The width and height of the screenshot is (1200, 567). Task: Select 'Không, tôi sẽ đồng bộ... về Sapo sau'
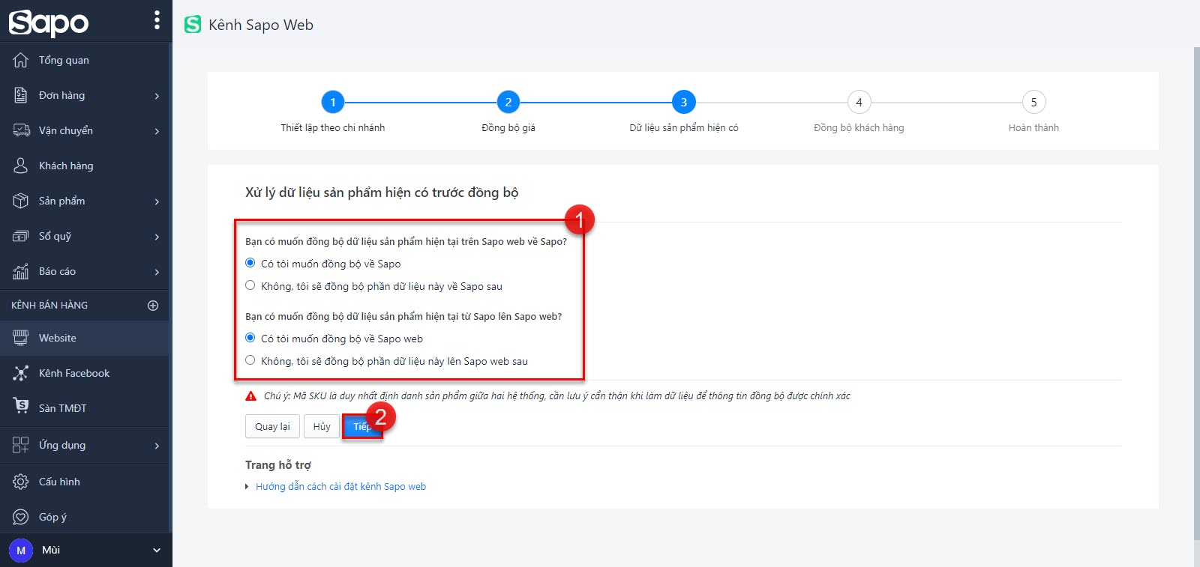(x=250, y=285)
